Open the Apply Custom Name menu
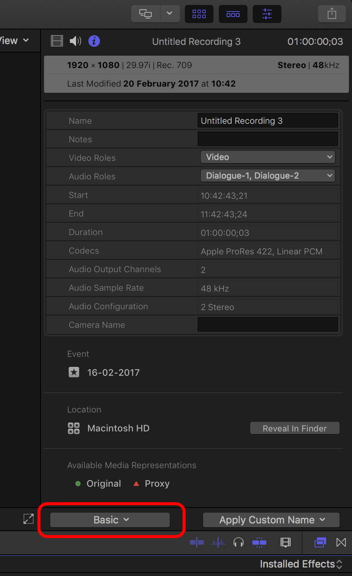The height and width of the screenshot is (576, 352). [x=271, y=520]
